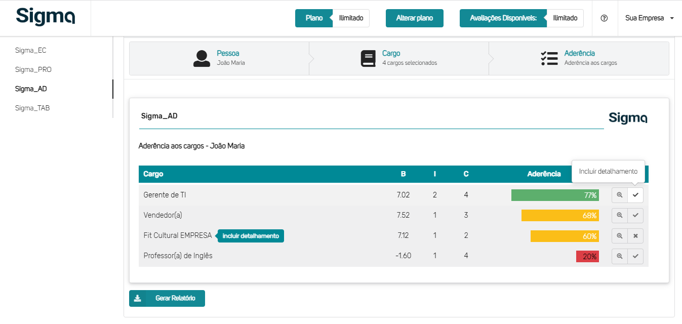Click the green 77% adherence bar
The width and height of the screenshot is (682, 324).
pyautogui.click(x=554, y=195)
